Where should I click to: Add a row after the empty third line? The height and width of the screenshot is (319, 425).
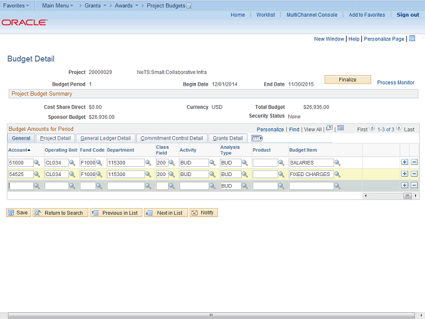pyautogui.click(x=404, y=185)
